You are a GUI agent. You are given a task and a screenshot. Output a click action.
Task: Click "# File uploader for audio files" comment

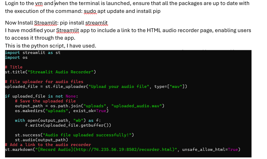click(44, 82)
